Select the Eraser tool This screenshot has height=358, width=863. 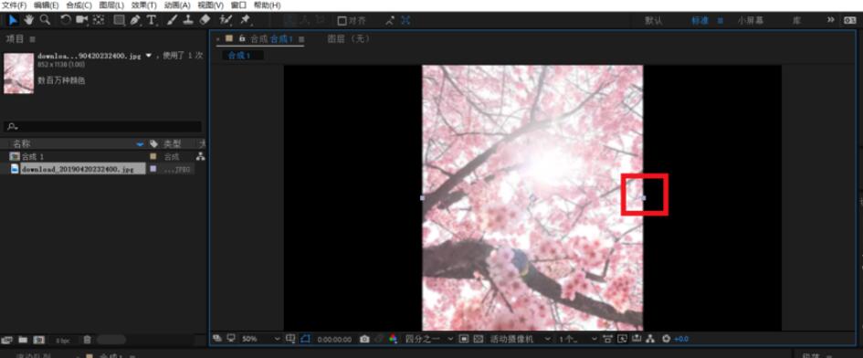coord(205,20)
